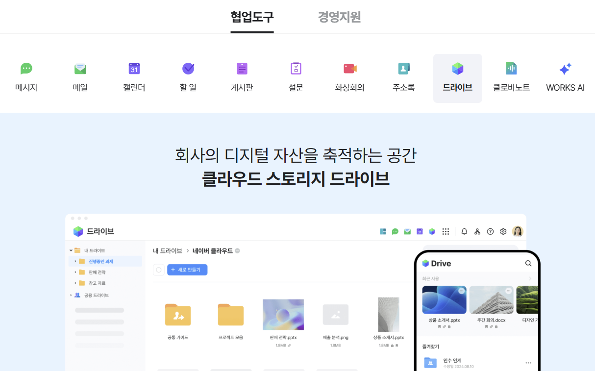The width and height of the screenshot is (595, 371).
Task: Tap the search icon in mobile Drive
Action: (528, 263)
